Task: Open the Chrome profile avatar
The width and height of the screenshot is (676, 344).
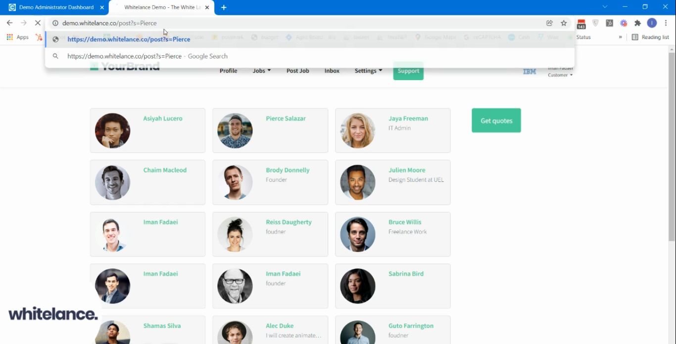Action: click(652, 23)
